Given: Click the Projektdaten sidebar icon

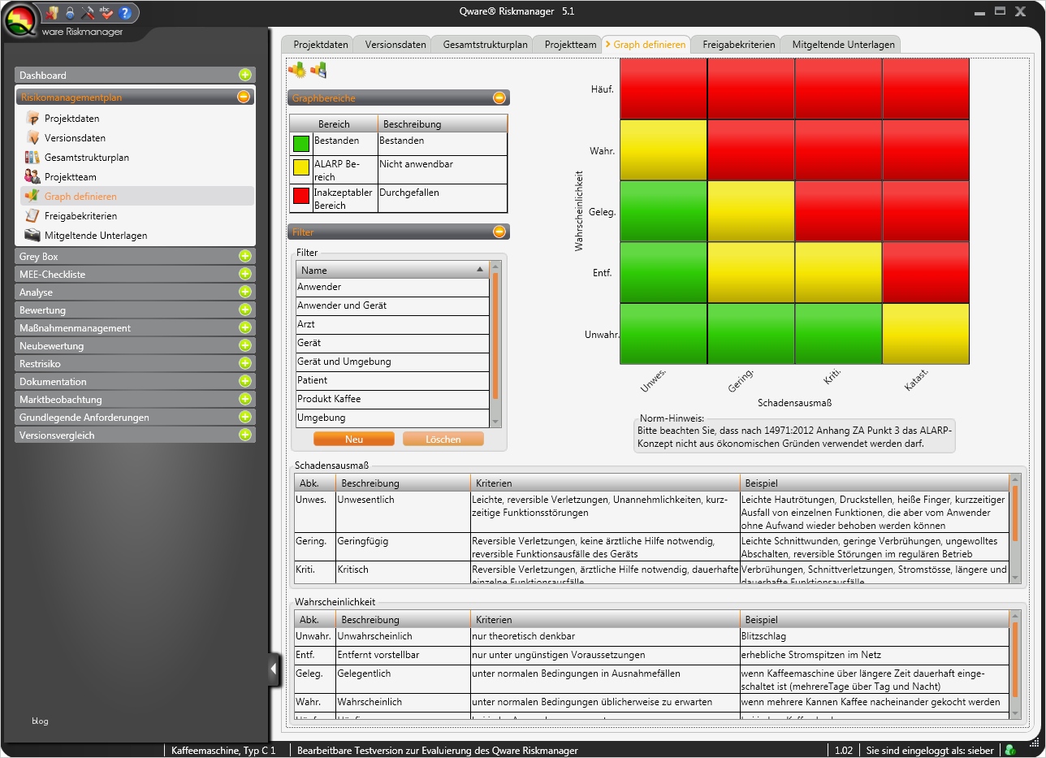Looking at the screenshot, I should [x=32, y=119].
